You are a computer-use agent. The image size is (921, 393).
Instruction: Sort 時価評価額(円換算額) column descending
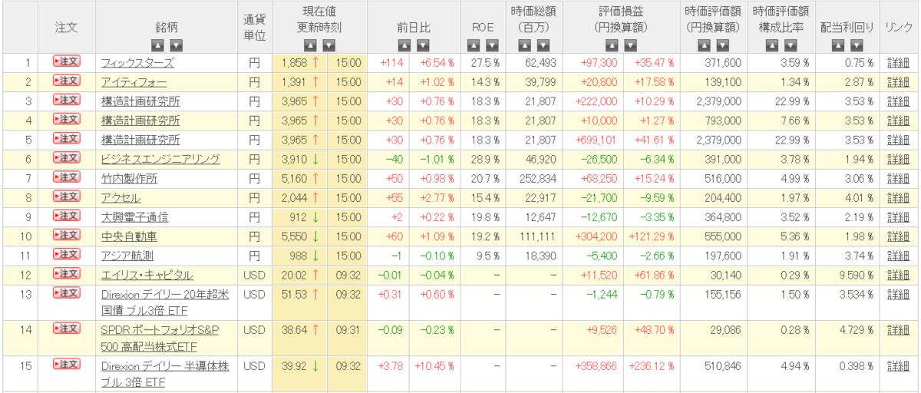(721, 45)
